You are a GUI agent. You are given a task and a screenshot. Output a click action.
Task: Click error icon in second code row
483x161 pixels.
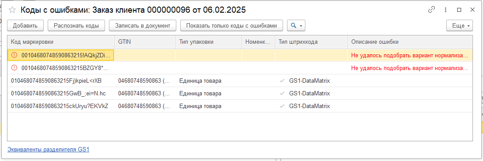point(14,68)
